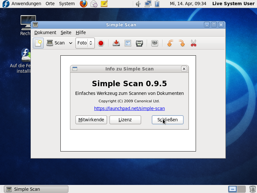Open the Seite menu

[66, 32]
